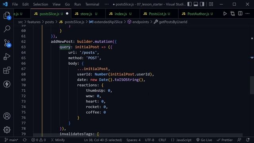Open the Explorer view in activity bar
Screen dimensions: 254x143
tap(7, 15)
